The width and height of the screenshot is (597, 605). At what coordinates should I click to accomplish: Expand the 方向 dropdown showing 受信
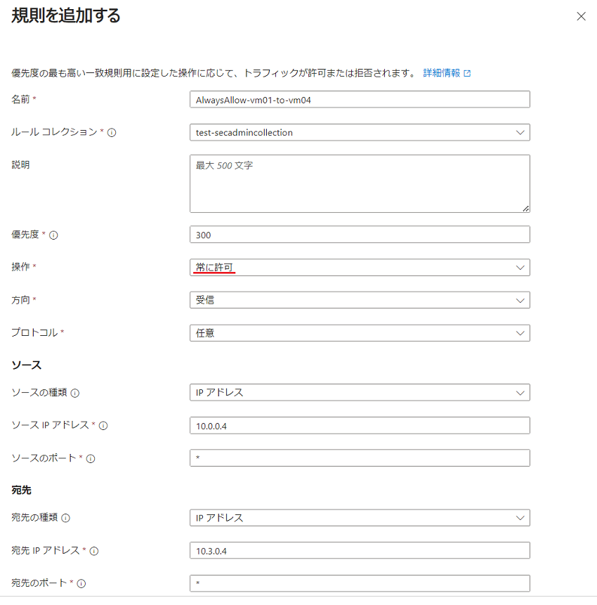click(360, 300)
